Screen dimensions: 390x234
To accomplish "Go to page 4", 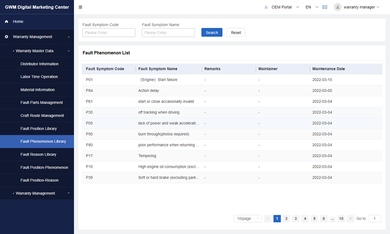I will tap(305, 218).
